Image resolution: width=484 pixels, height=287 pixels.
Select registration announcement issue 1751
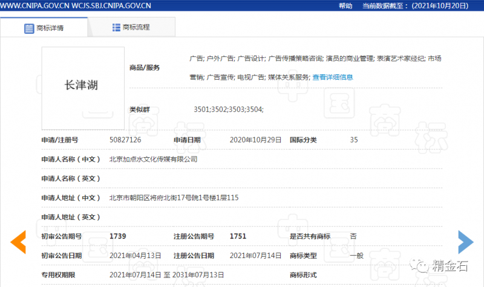tap(238, 236)
